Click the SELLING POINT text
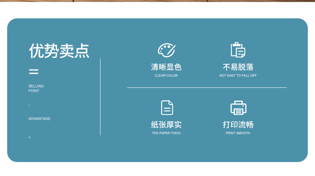The image size is (315, 176). pyautogui.click(x=36, y=88)
